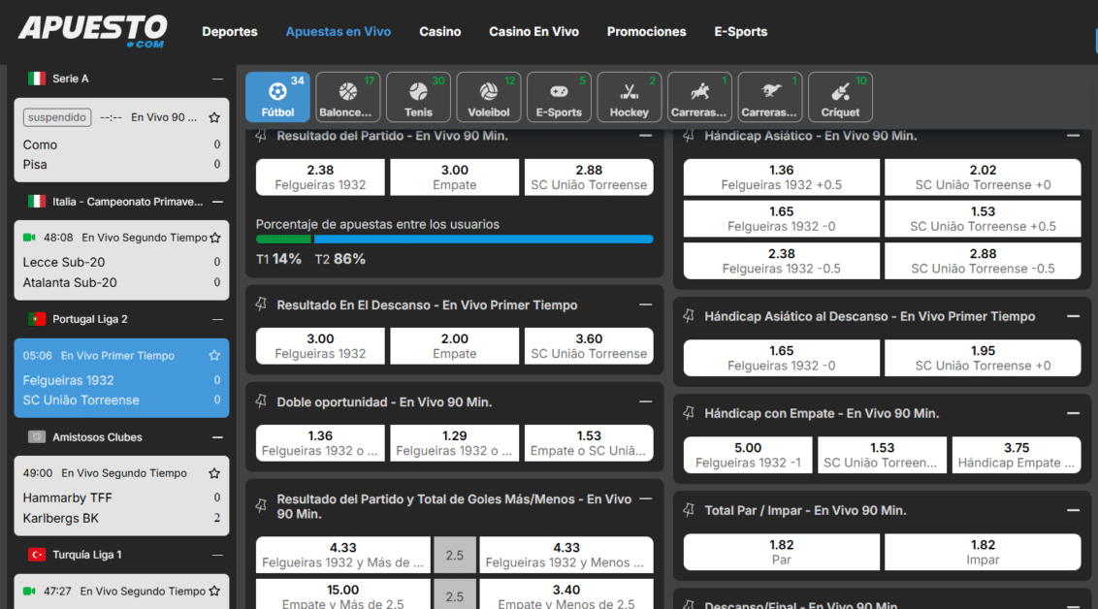1098x609 pixels.
Task: Pin the Resultado En El Descanso market
Action: 261,304
